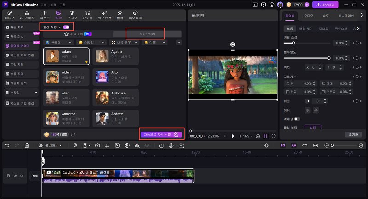This screenshot has width=368, height=199.
Task: Open the AI 아바타 tab
Action: (27, 15)
